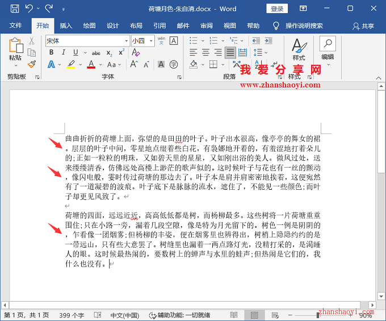Open the 文件 tab
This screenshot has width=386, height=321.
coord(15,26)
